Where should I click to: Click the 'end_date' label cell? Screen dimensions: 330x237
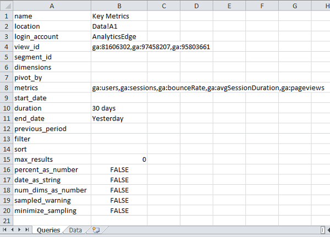[52, 118]
